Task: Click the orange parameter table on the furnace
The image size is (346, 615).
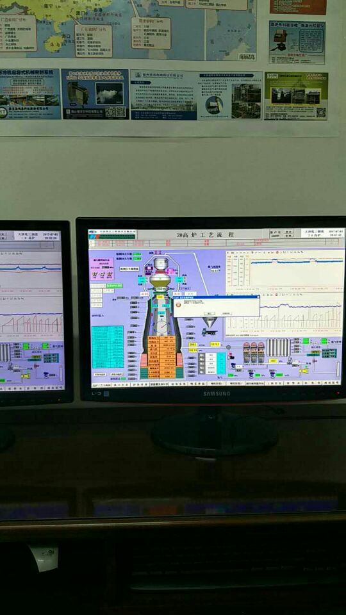Action: (x=161, y=357)
